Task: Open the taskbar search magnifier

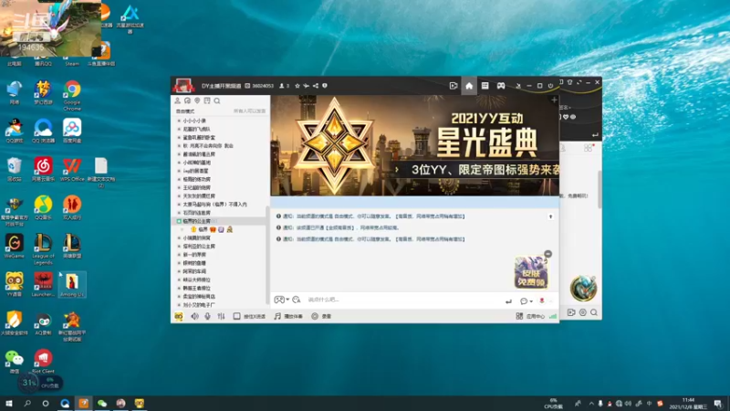Action: [x=27, y=404]
